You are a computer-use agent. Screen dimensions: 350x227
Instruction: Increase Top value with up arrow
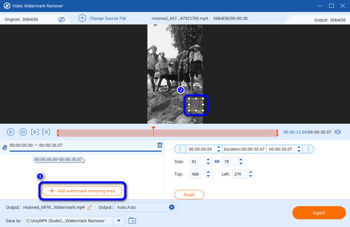pos(208,172)
